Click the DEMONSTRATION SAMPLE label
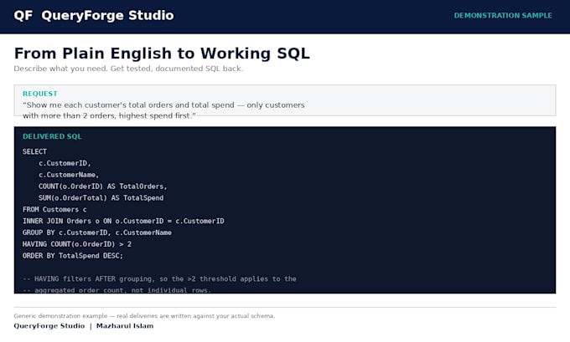The width and height of the screenshot is (570, 342). click(503, 16)
